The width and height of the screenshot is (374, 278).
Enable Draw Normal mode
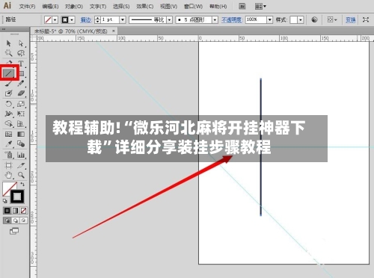click(x=7, y=220)
